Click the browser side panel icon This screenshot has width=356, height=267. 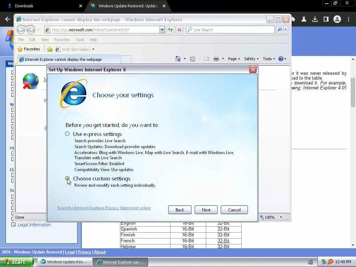(x=326, y=19)
